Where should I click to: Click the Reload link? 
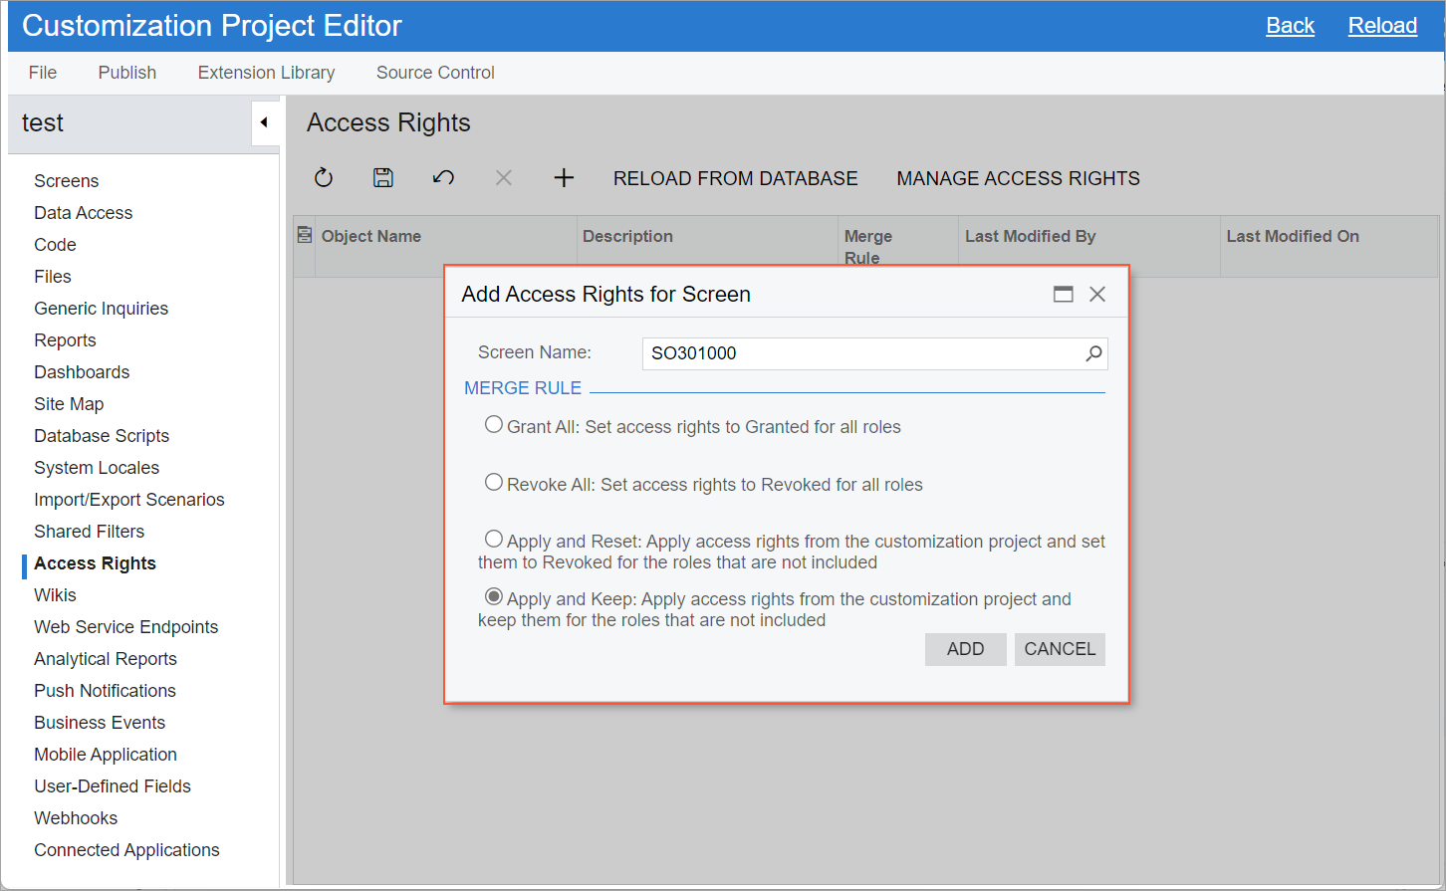click(1382, 26)
